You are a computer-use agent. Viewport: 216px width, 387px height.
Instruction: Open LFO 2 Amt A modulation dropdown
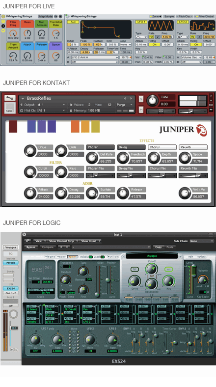click(95, 57)
